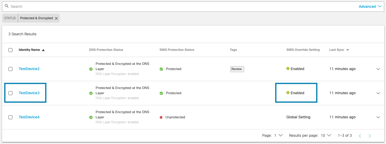Go to the previous results page
The height and width of the screenshot is (144, 386).
point(360,136)
